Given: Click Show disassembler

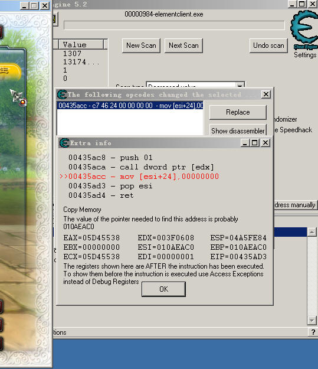Looking at the screenshot, I should 238,130.
